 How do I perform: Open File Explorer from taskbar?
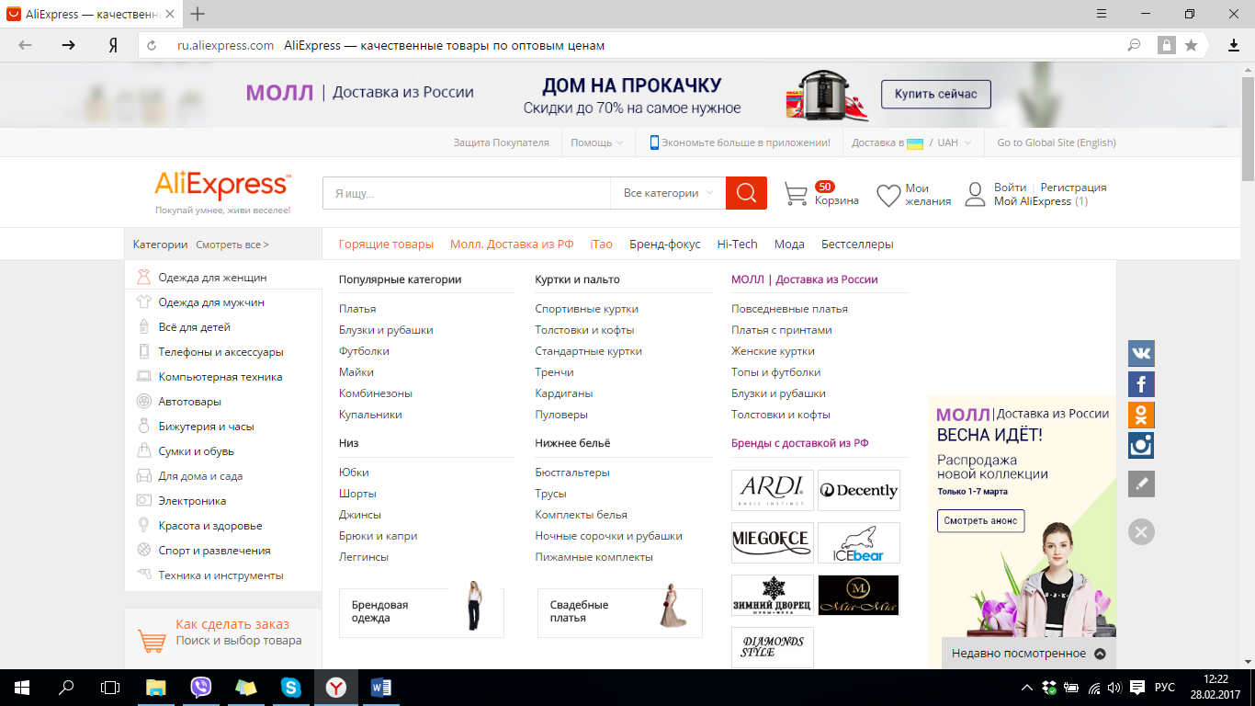point(156,687)
